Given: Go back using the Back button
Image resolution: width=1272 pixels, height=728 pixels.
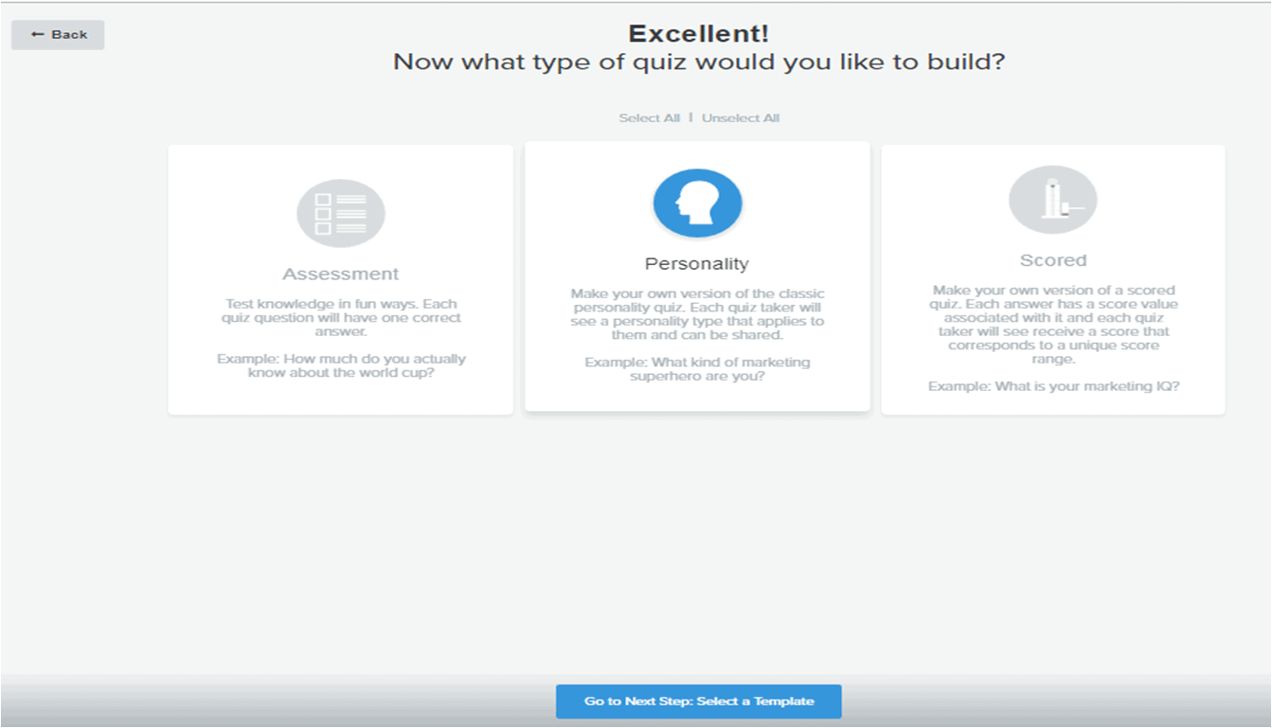Looking at the screenshot, I should (58, 35).
